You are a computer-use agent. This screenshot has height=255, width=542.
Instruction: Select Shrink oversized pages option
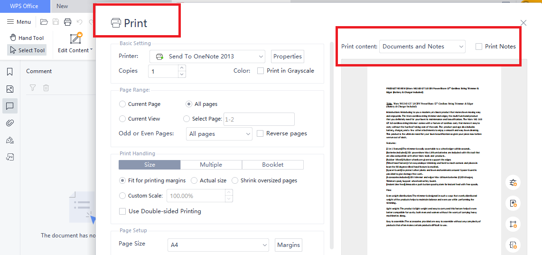[x=235, y=180]
